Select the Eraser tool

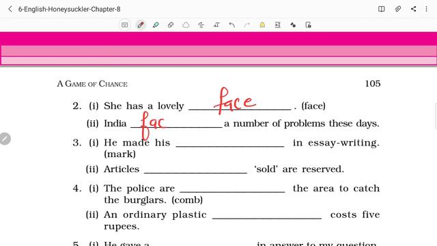(171, 25)
